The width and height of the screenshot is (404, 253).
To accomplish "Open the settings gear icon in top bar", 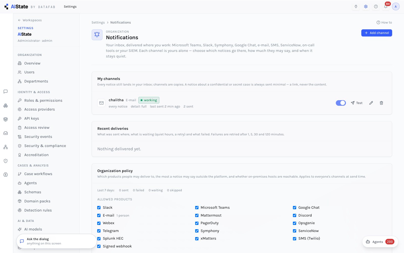I will [366, 7].
